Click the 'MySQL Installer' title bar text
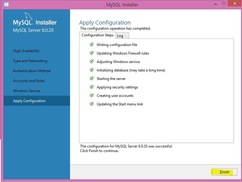Viewport: 242px width, 182px height. (122, 5)
